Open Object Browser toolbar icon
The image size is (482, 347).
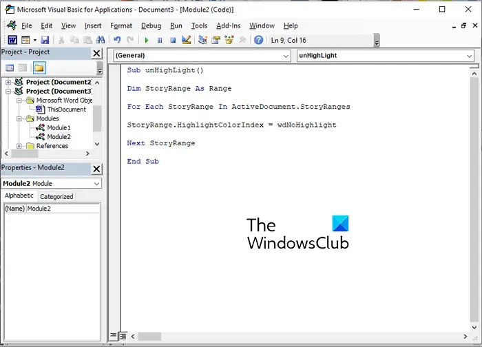[229, 40]
